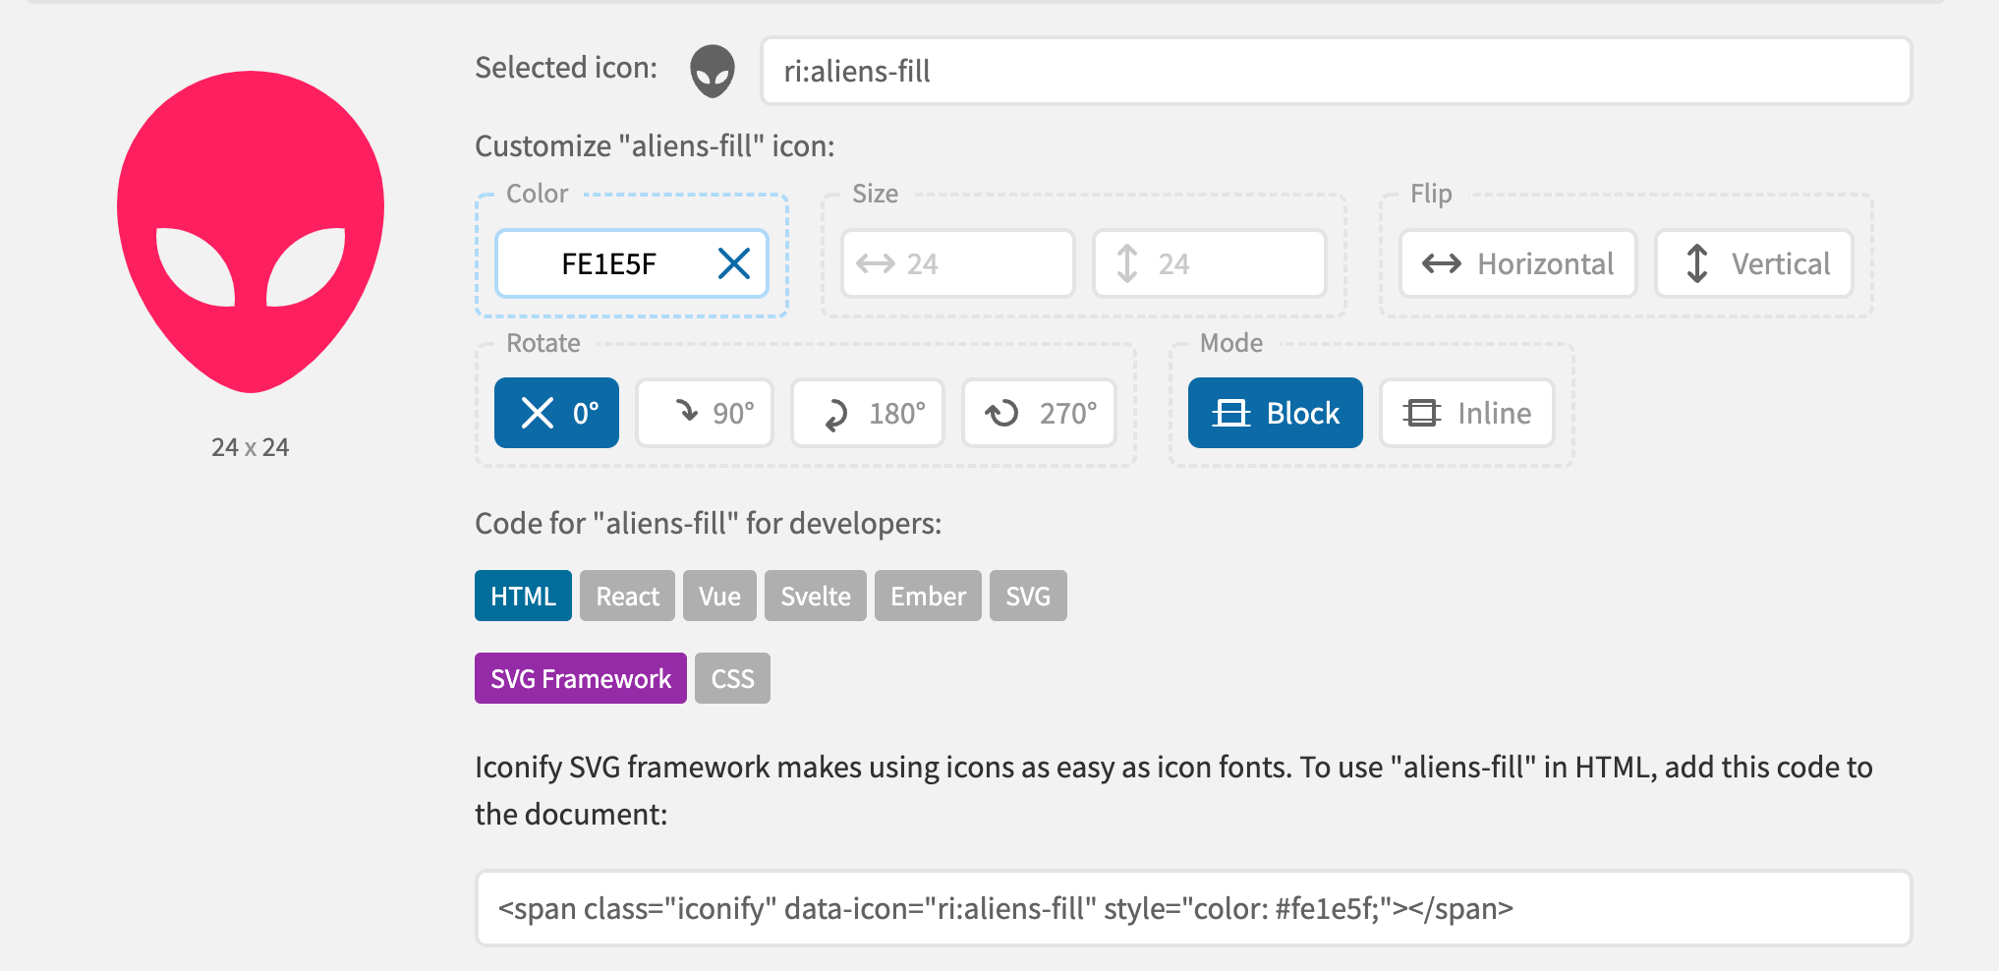Open the SVG code tab
The image size is (1999, 971).
coord(1028,596)
